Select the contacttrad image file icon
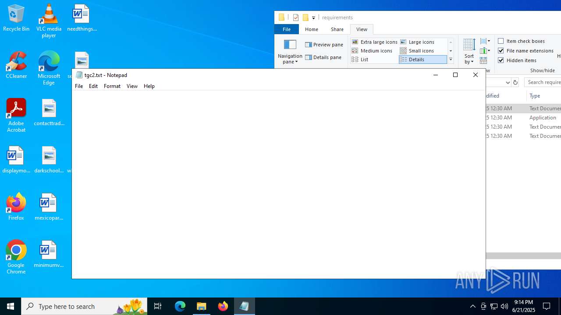The width and height of the screenshot is (561, 315). tap(49, 112)
